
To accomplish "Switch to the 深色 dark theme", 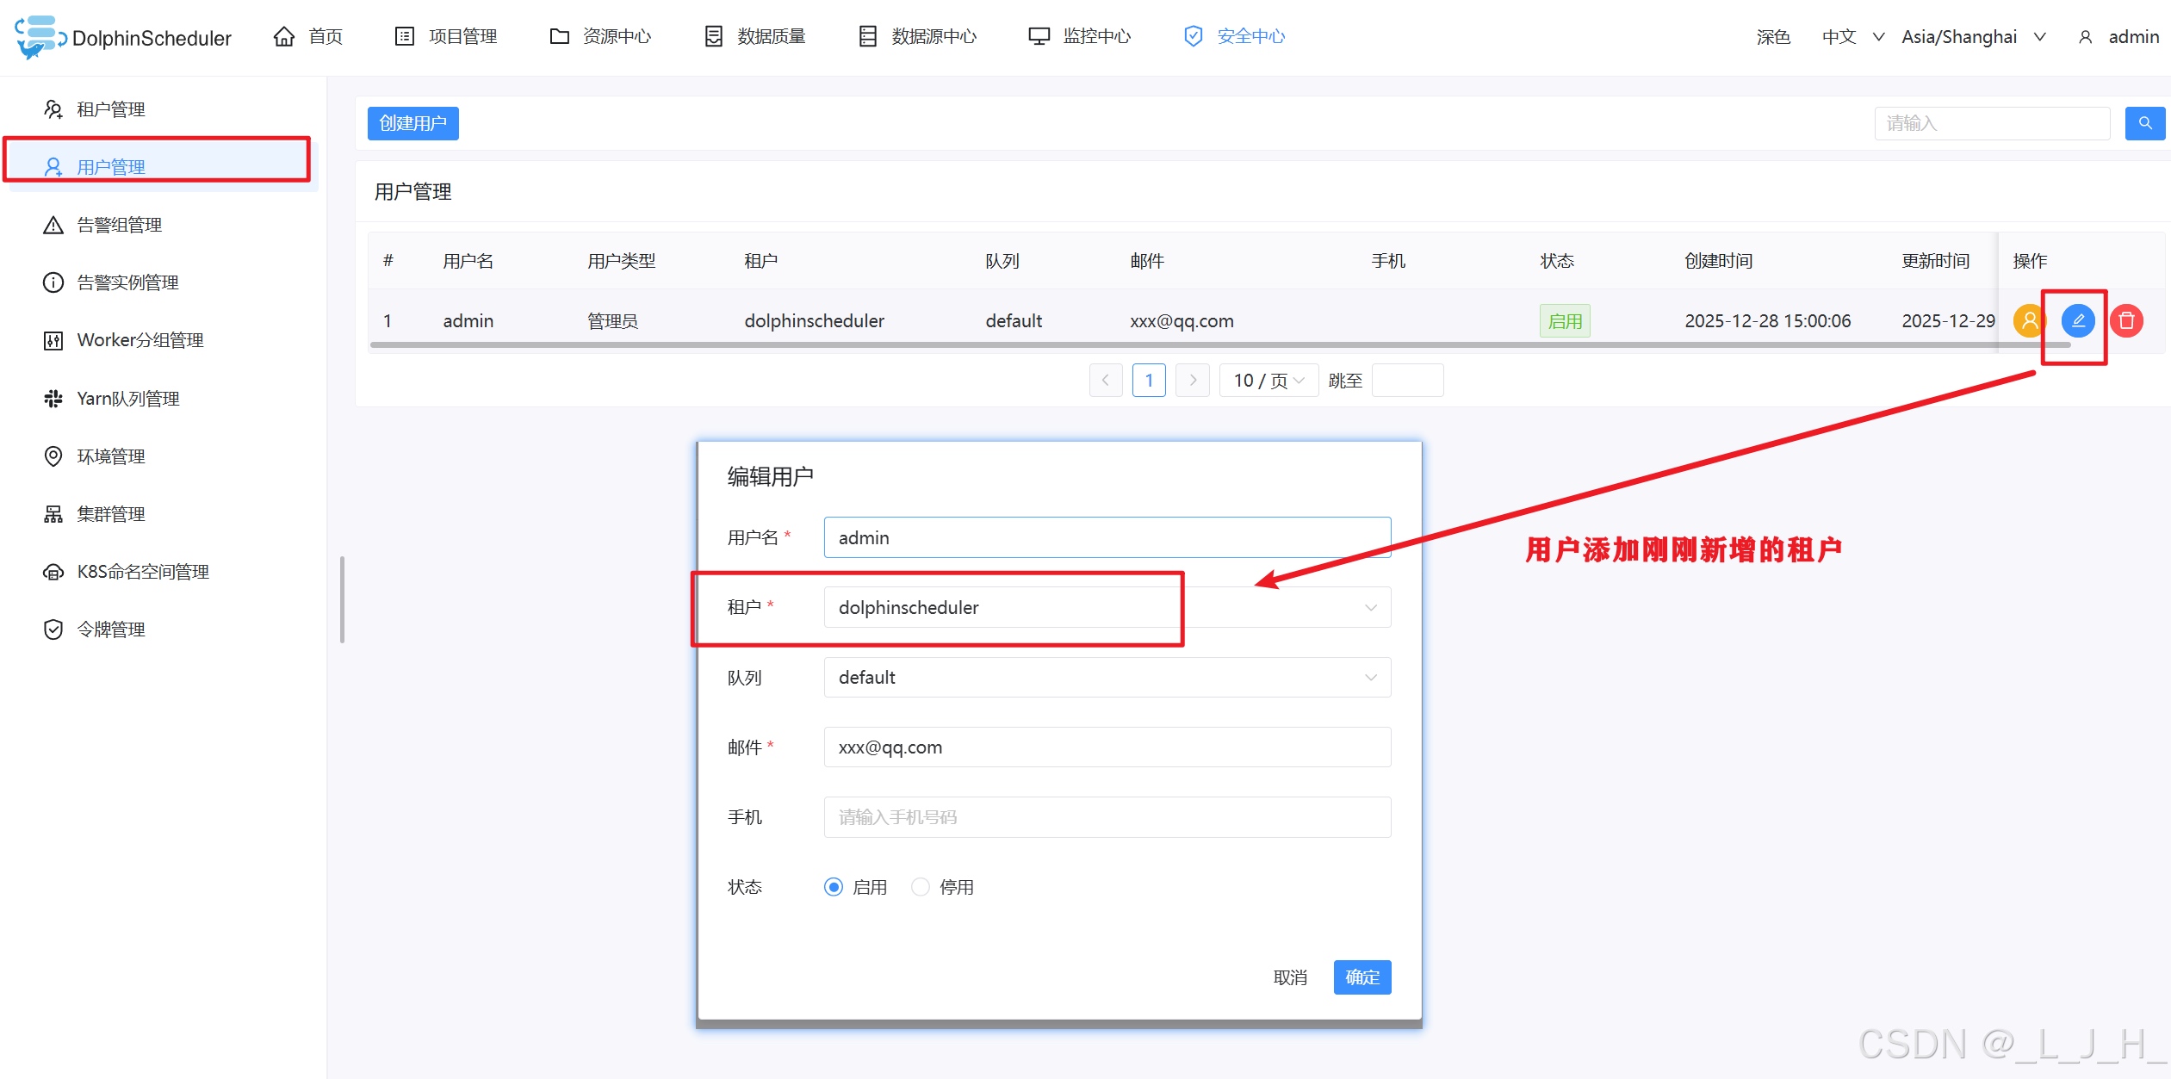I will pos(1772,37).
